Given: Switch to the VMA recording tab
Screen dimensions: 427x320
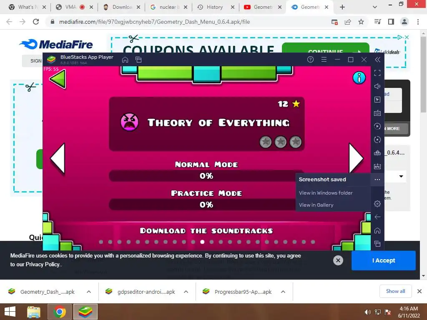Looking at the screenshot, I should (x=73, y=7).
